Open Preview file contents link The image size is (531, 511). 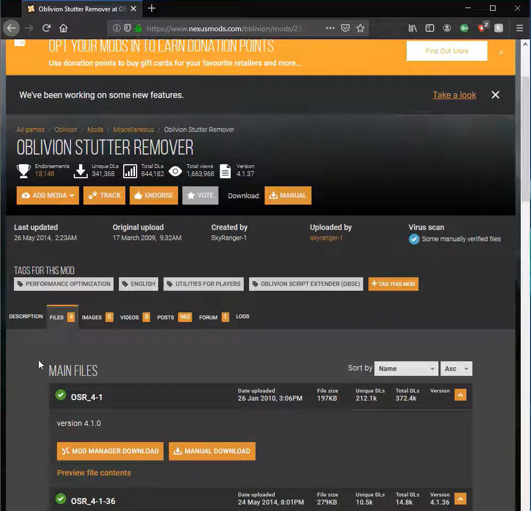94,473
